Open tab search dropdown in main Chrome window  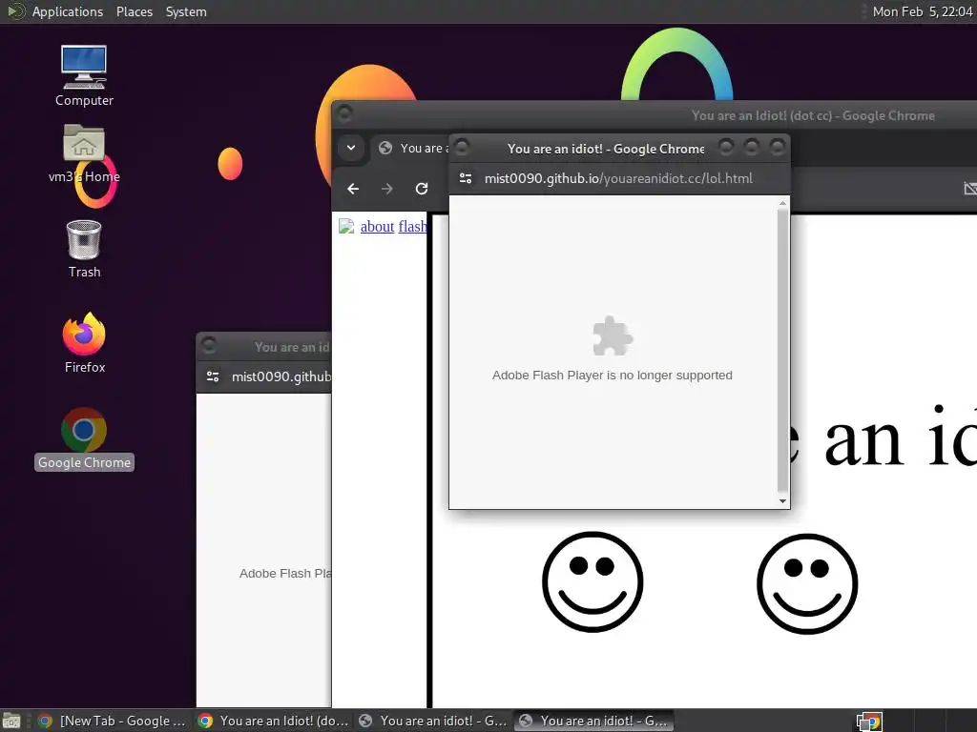[x=351, y=148]
